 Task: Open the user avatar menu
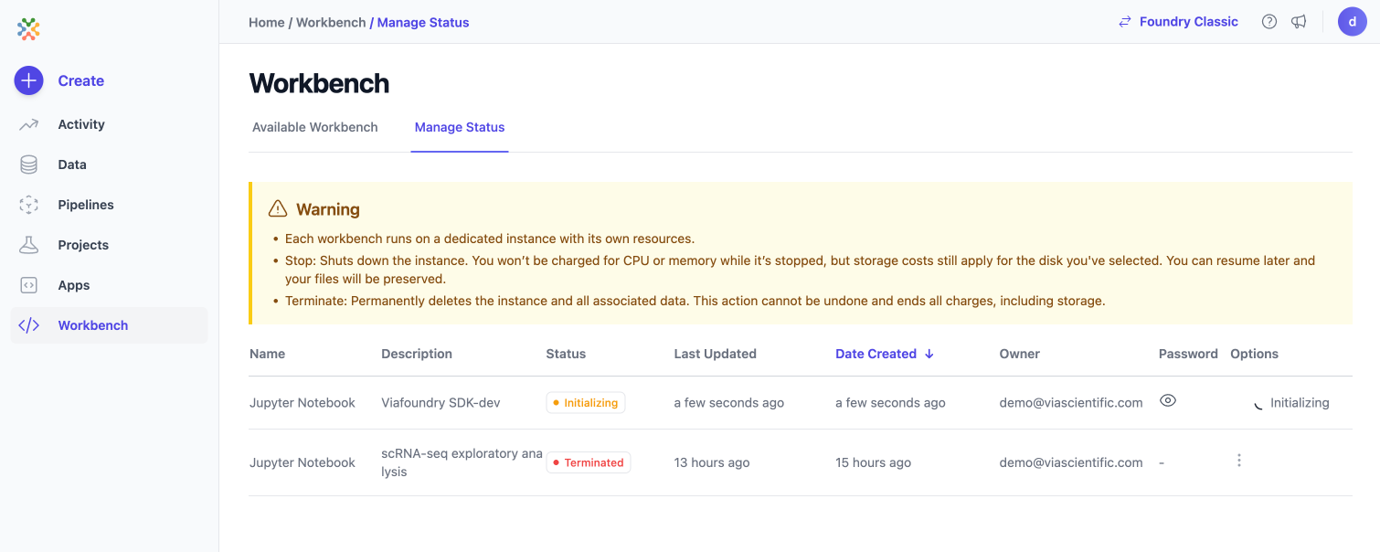pos(1352,21)
